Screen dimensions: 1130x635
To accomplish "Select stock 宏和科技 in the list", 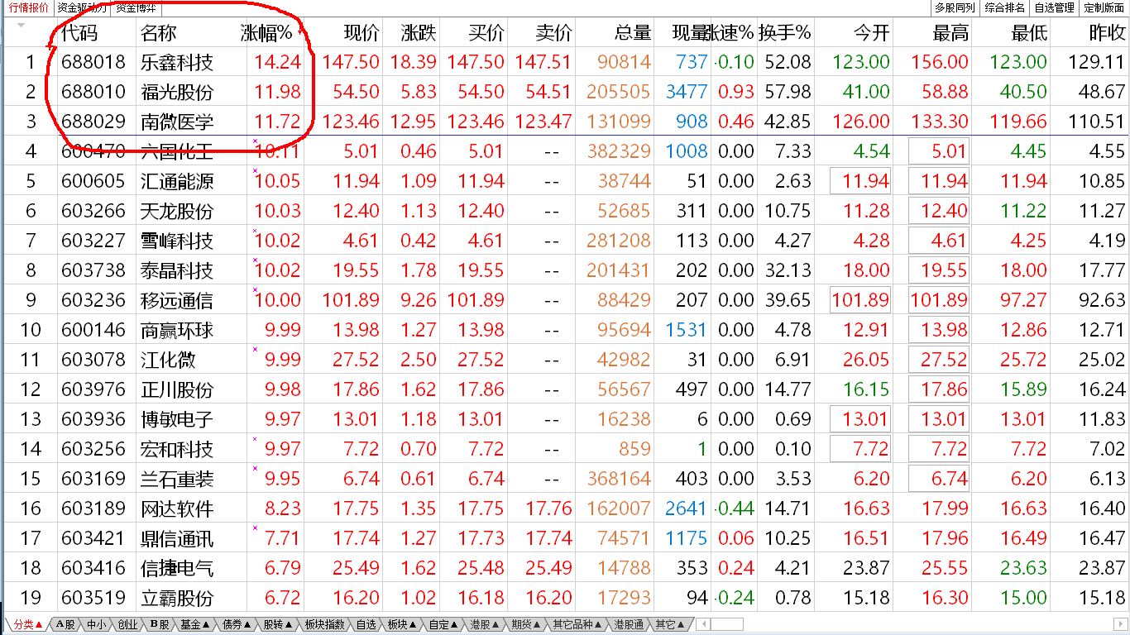I will [177, 449].
